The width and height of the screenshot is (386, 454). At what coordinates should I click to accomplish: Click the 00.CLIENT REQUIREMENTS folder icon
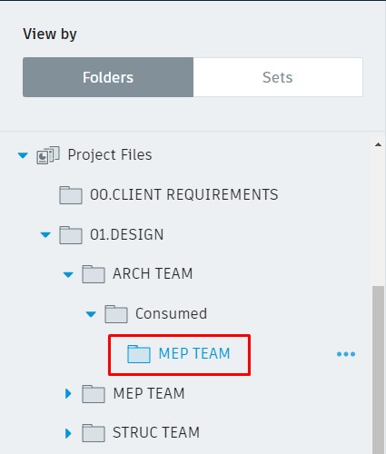click(x=71, y=195)
